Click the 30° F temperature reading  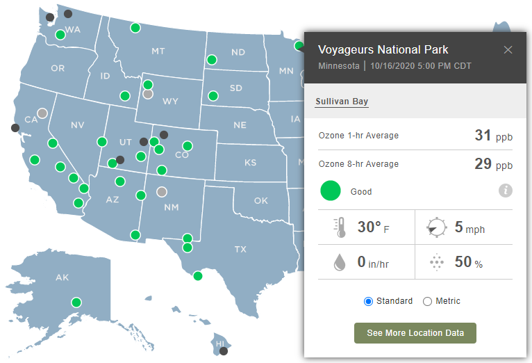pos(373,227)
